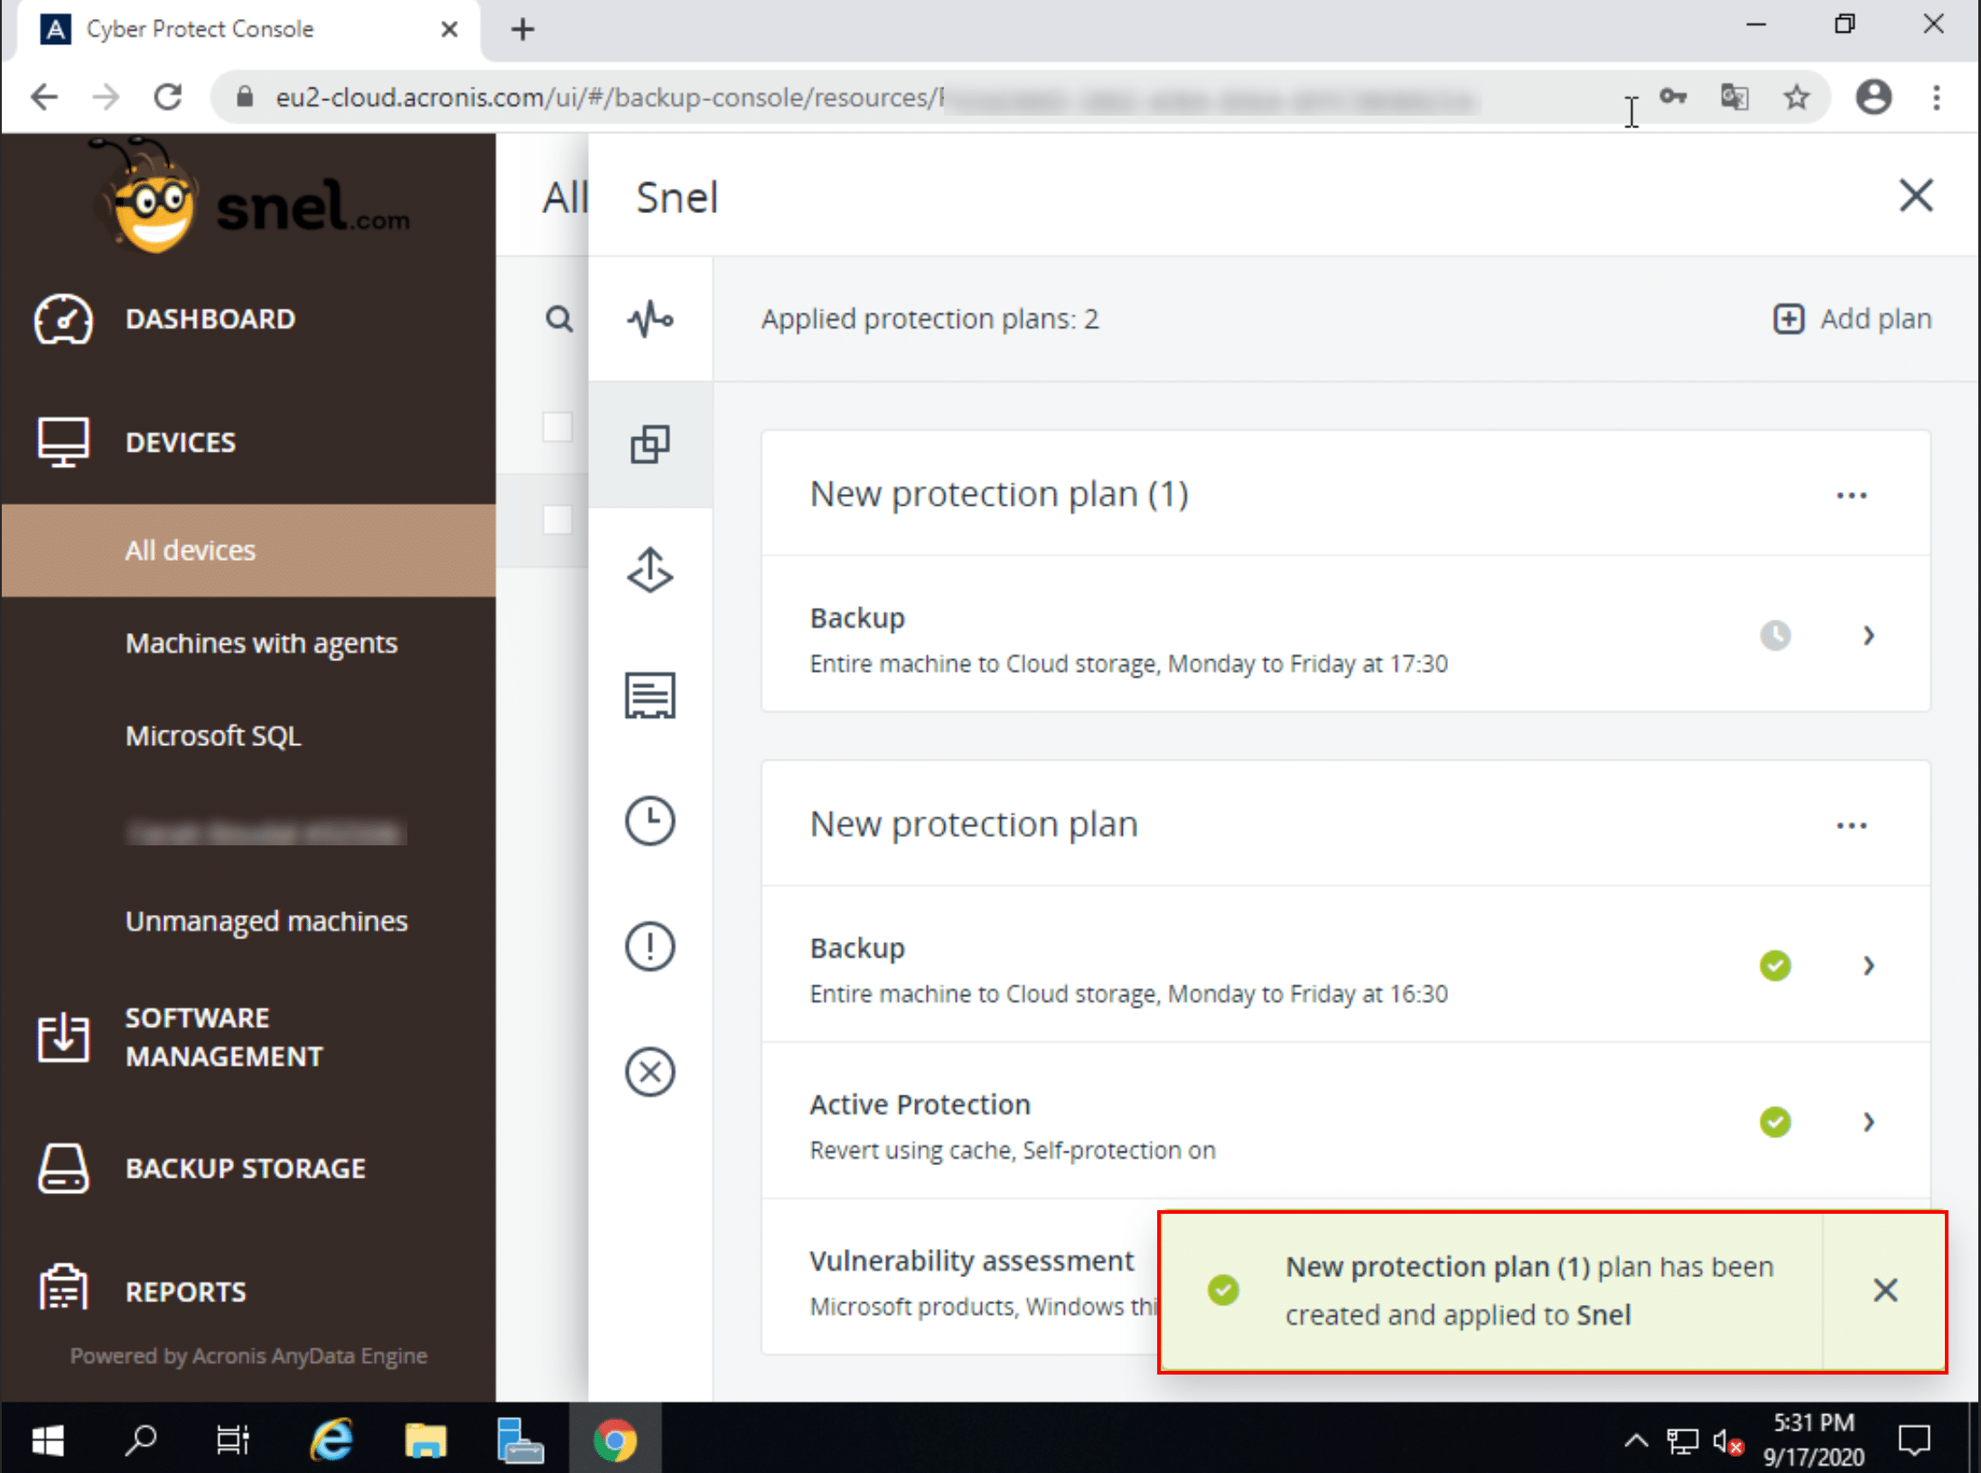1981x1473 pixels.
Task: Click green check status of Active Protection
Action: [x=1775, y=1122]
